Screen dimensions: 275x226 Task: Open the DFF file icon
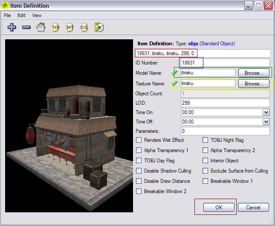(70, 27)
